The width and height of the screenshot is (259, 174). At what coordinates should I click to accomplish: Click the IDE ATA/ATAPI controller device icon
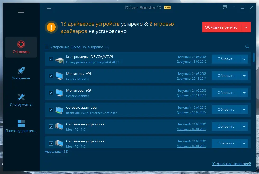pyautogui.click(x=60, y=60)
